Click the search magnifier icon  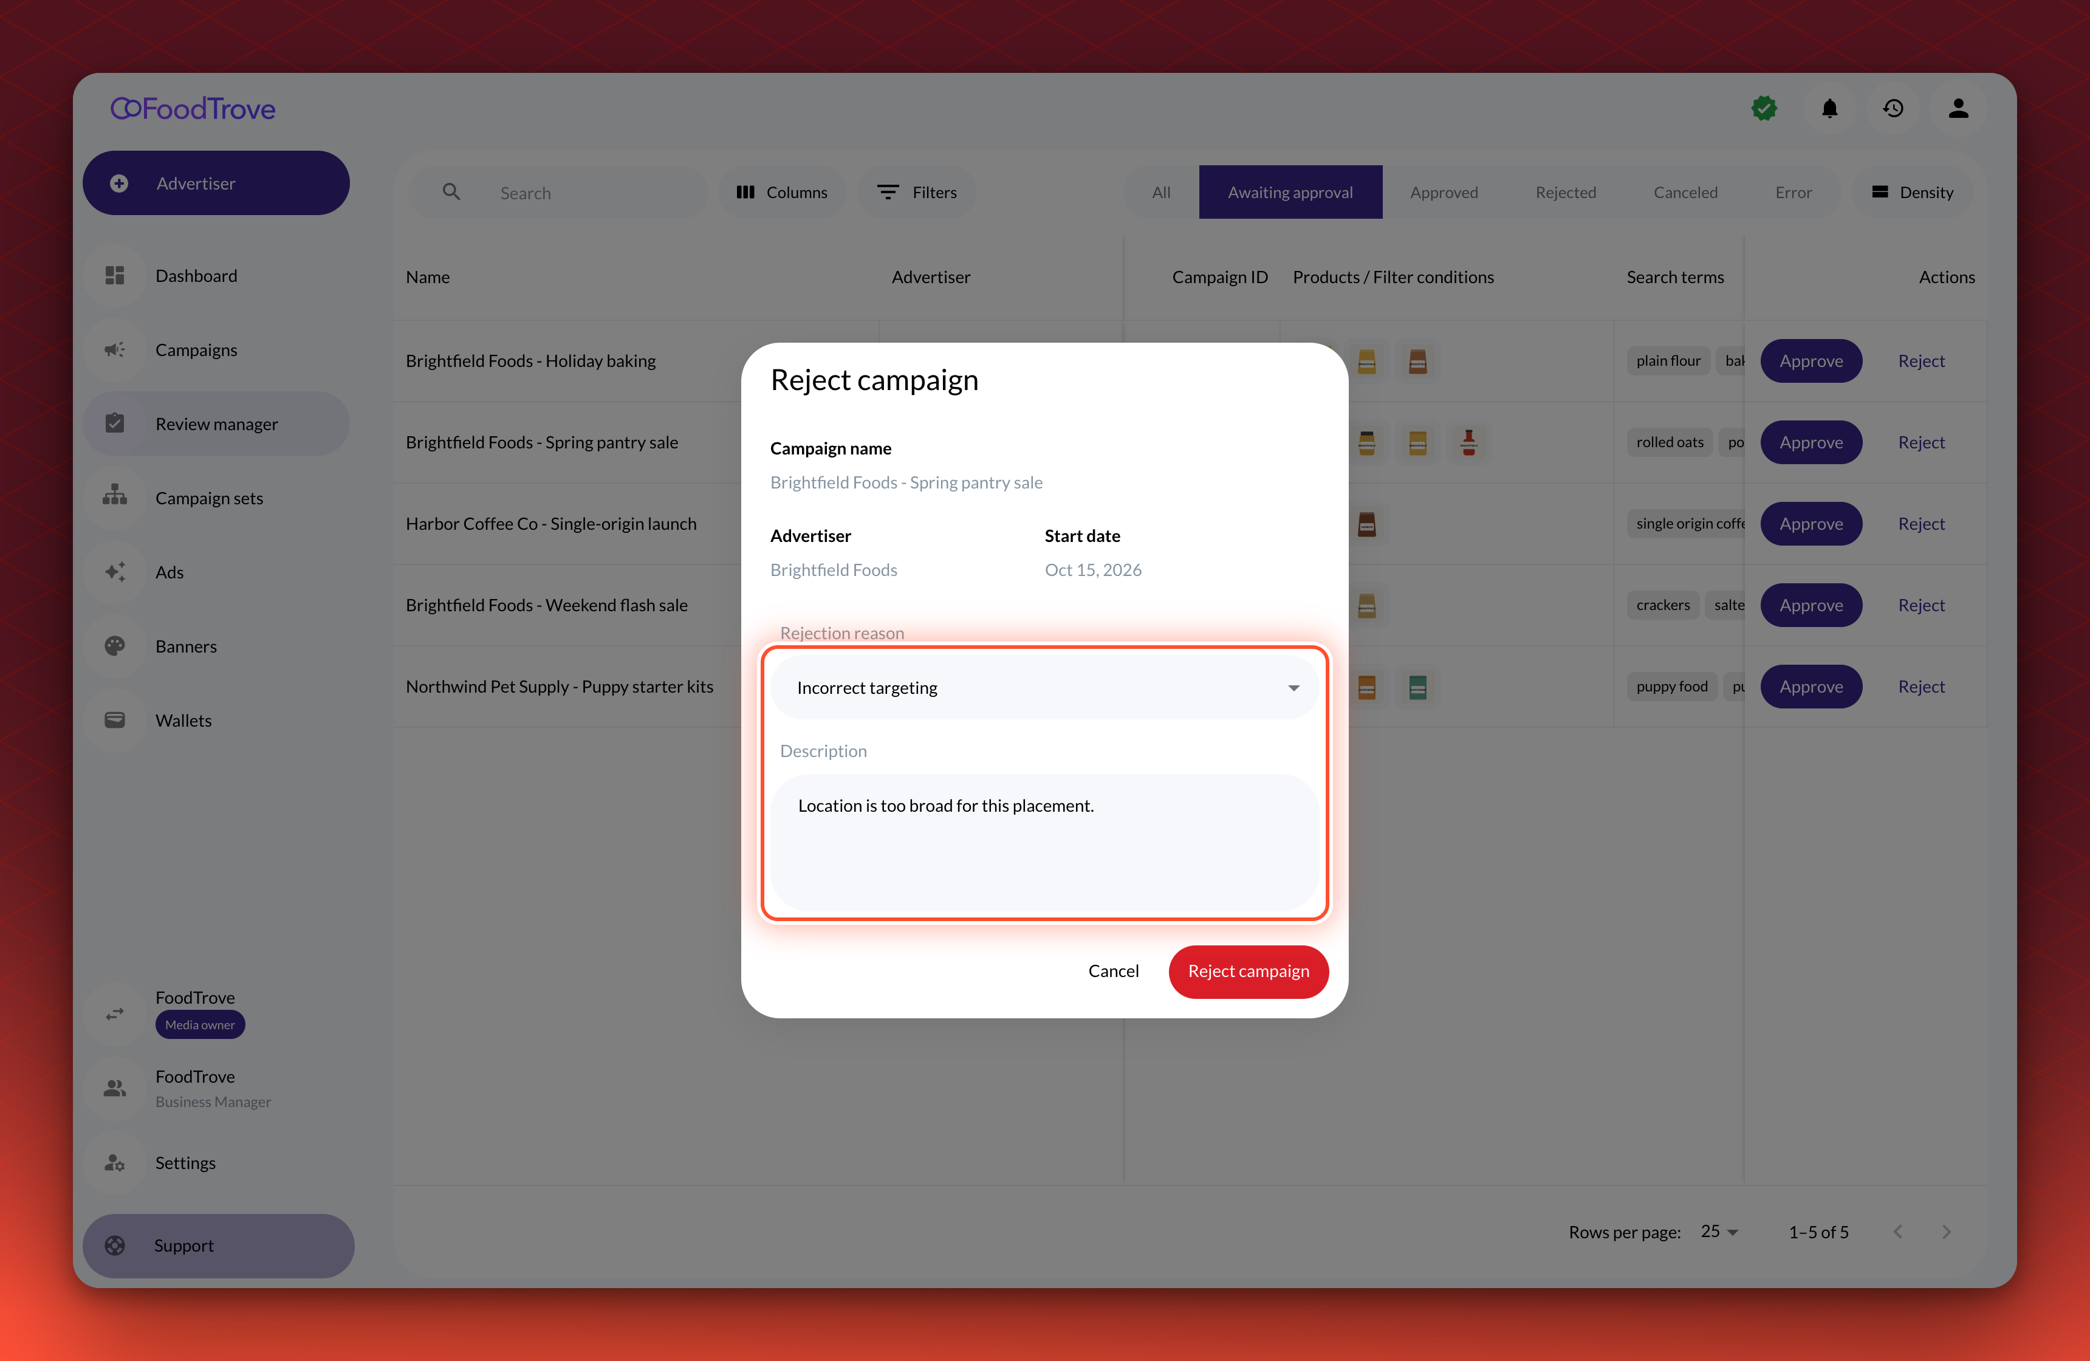tap(451, 191)
